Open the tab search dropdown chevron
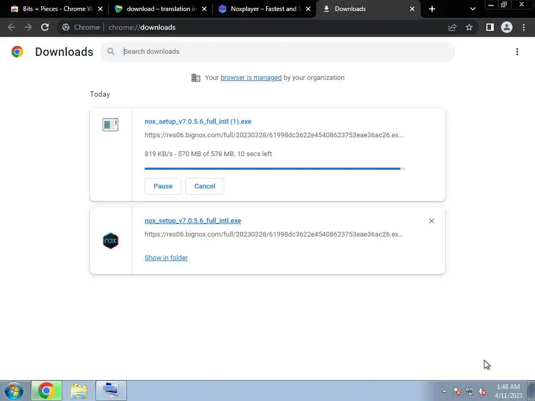Screen dimensions: 535x401 click(472, 9)
